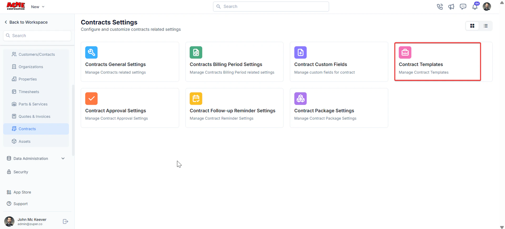
Task: Open Contracts General Settings title
Action: [115, 64]
